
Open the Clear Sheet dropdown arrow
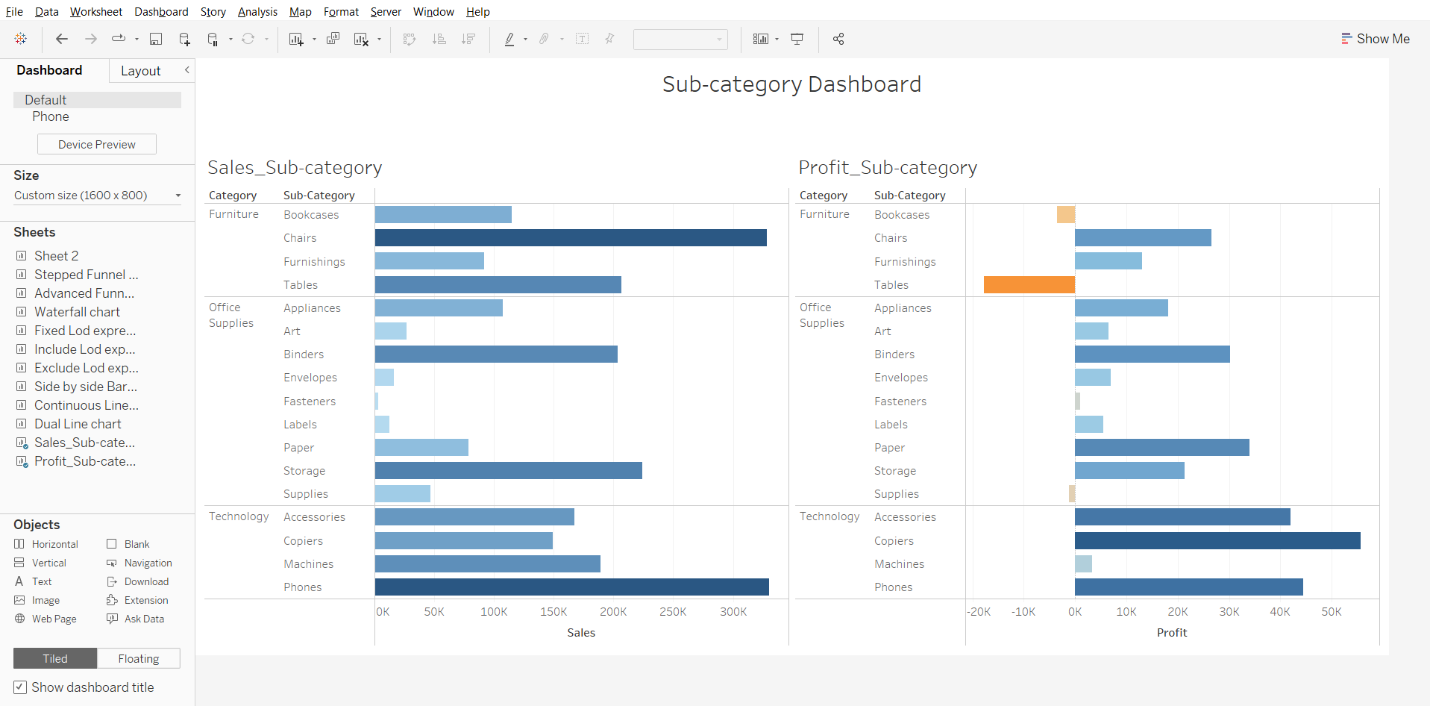[x=379, y=39]
